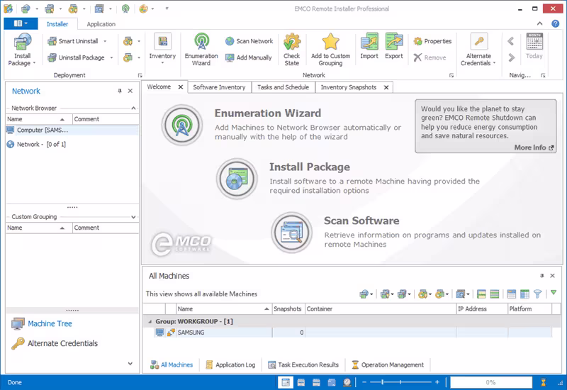
Task: Click the zoom out minus button
Action: click(x=364, y=382)
